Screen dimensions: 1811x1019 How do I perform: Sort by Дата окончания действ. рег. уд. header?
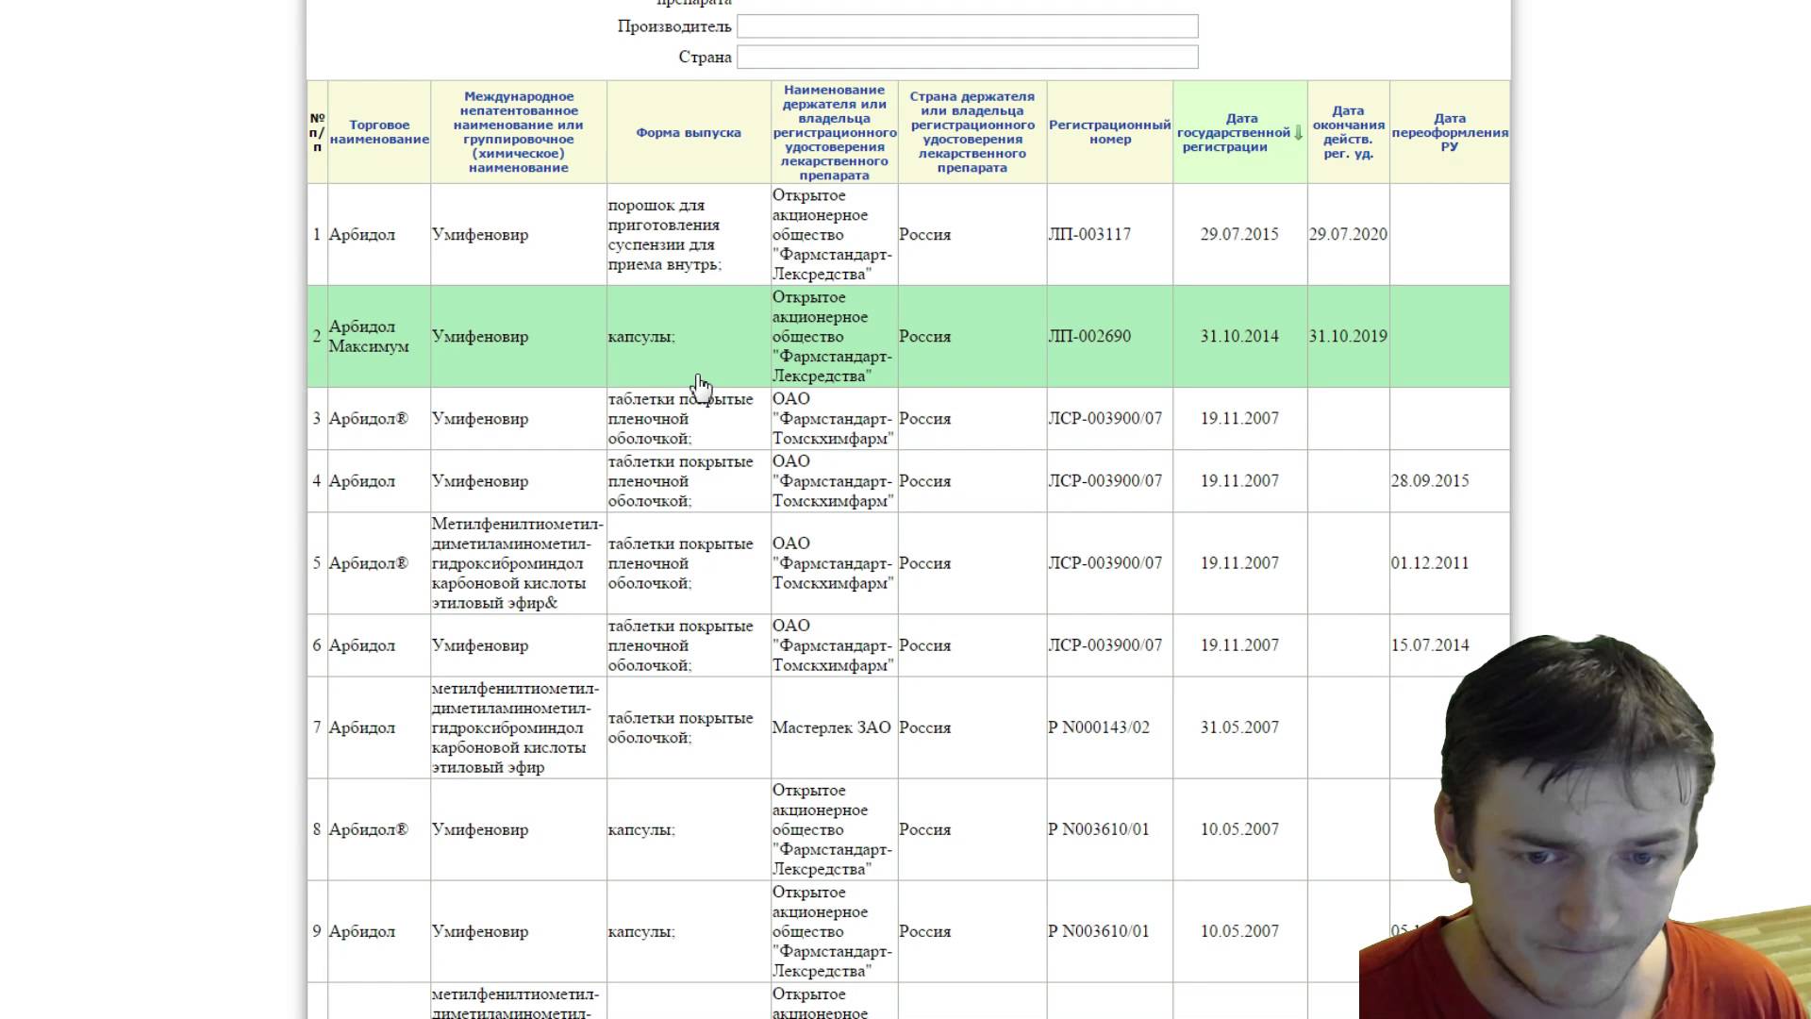(1349, 132)
